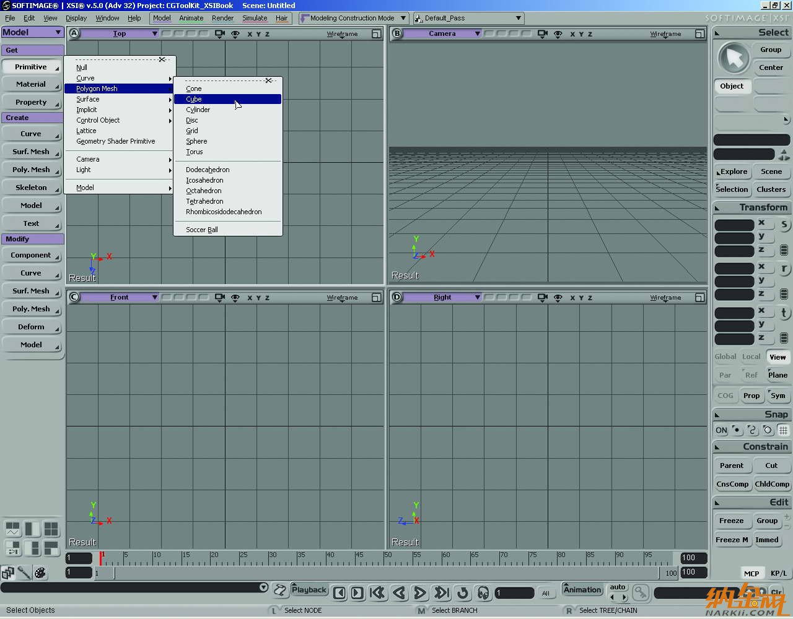The height and width of the screenshot is (619, 793).
Task: Maximize the Front viewport
Action: click(377, 298)
